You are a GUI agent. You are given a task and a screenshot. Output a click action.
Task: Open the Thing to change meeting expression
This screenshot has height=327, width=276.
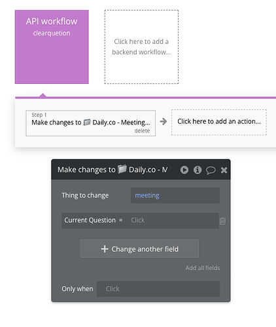pos(175,195)
